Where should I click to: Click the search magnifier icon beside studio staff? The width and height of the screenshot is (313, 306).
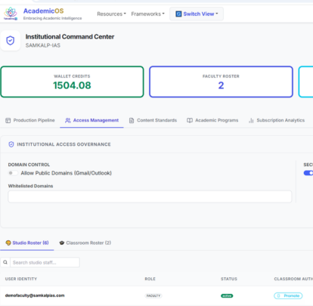coord(5,262)
